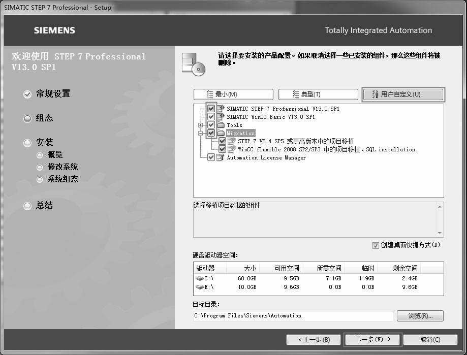Click the 常规设置 completed step icon
The height and width of the screenshot is (355, 467).
click(x=27, y=94)
